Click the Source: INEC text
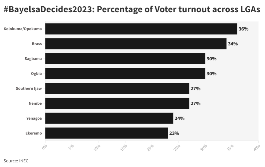Image resolution: width=265 pixels, height=167 pixels. tap(16, 161)
